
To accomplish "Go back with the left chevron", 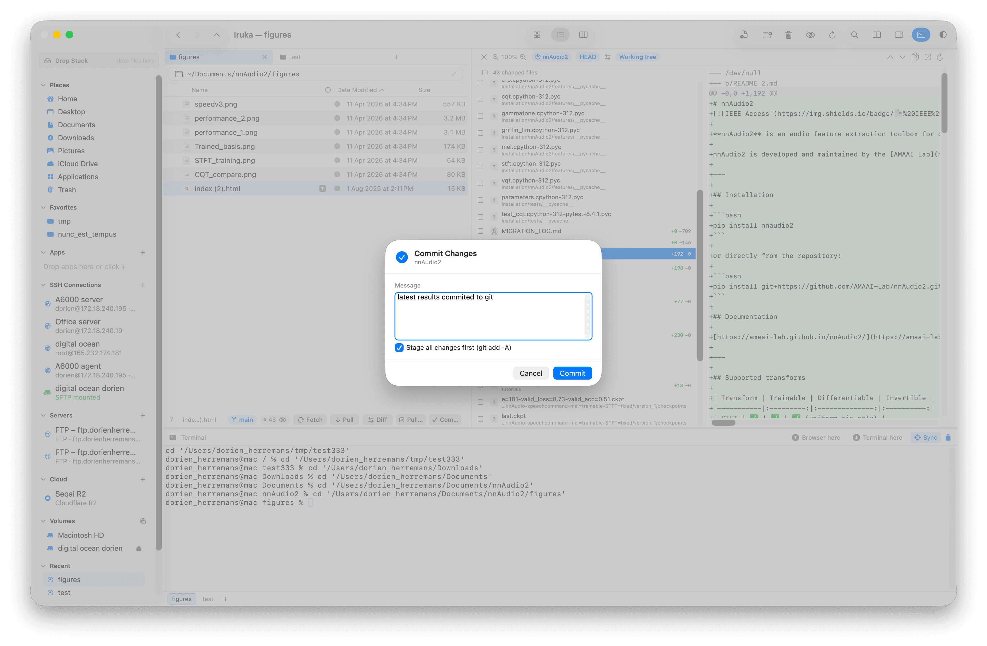I will (x=178, y=35).
